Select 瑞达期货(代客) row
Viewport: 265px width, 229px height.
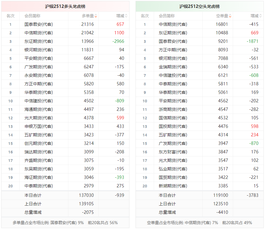(65, 152)
